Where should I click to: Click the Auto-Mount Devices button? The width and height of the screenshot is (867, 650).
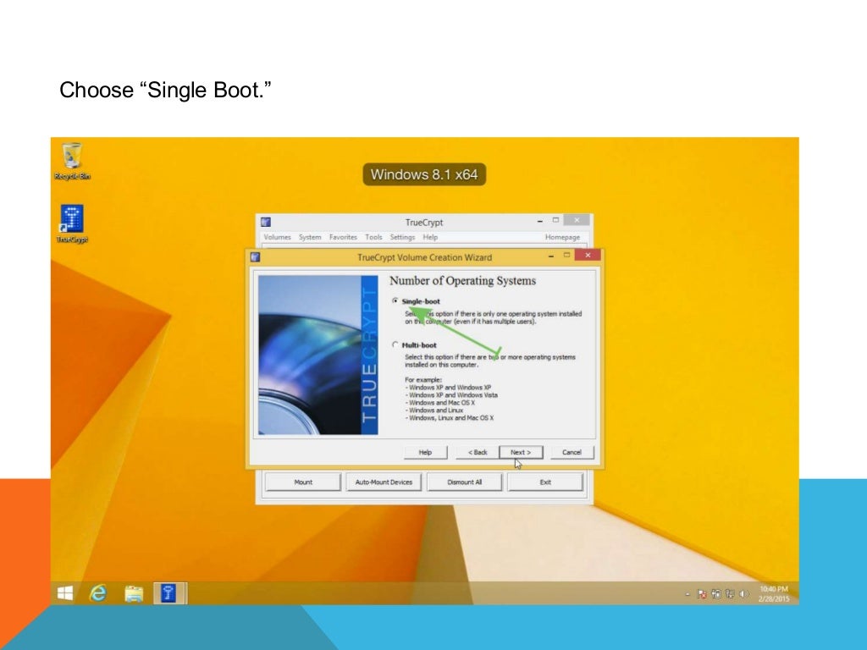point(384,482)
